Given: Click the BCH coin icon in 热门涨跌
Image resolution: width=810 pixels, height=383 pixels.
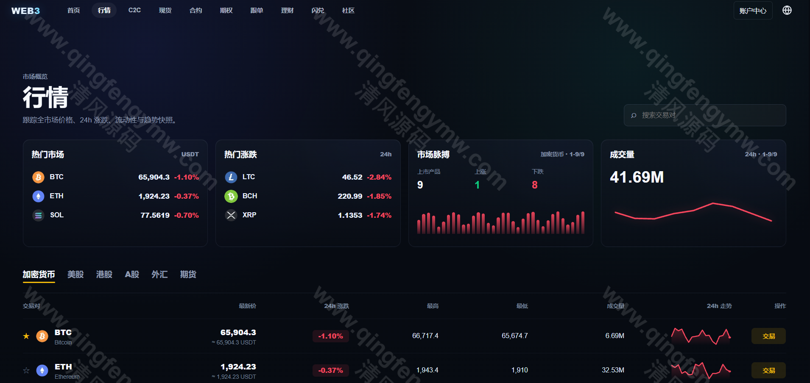Looking at the screenshot, I should coord(231,196).
